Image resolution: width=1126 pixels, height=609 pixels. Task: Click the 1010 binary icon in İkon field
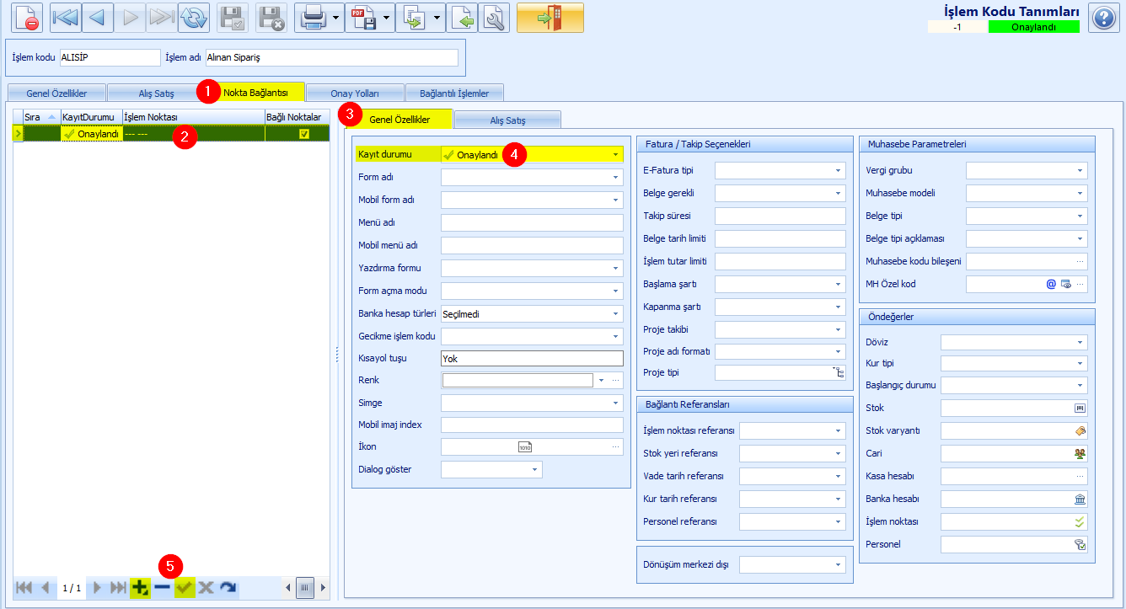pos(525,446)
